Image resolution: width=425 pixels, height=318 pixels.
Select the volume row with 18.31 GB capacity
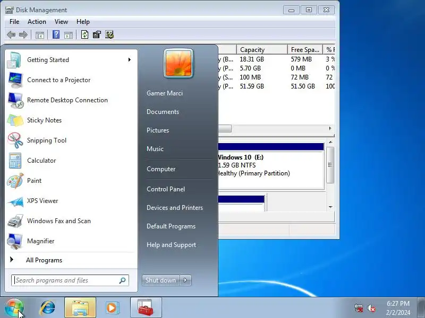pyautogui.click(x=276, y=59)
